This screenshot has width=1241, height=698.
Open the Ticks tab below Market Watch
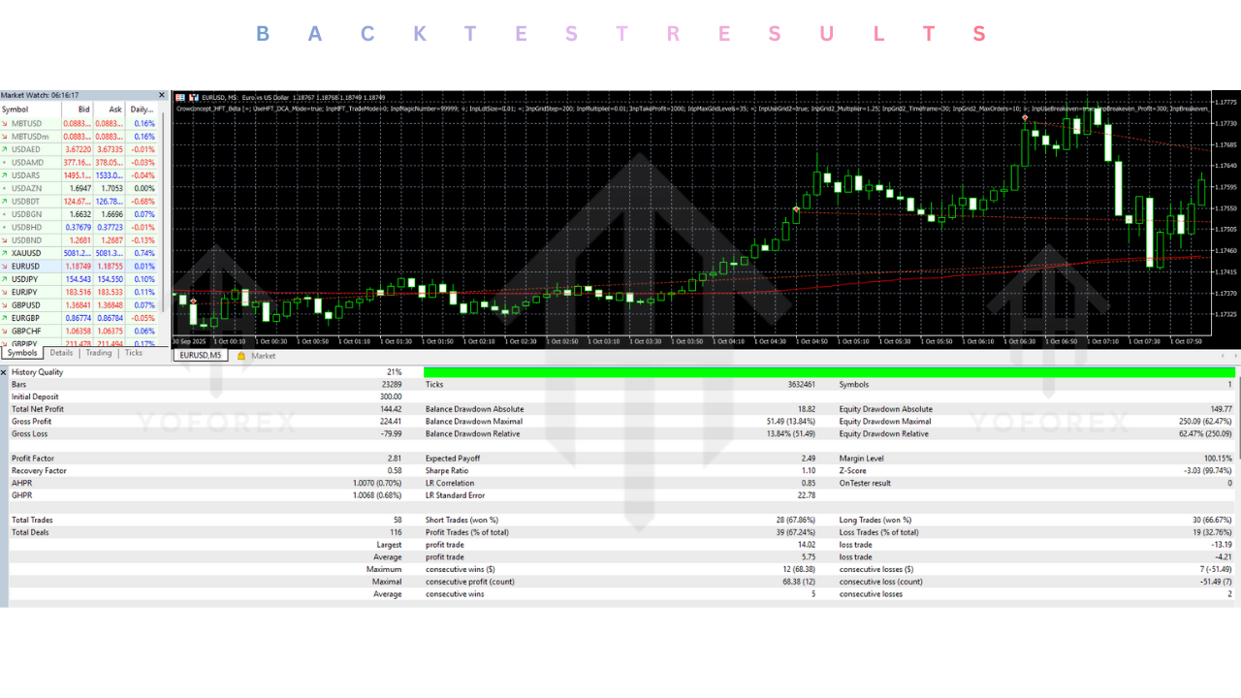point(133,353)
